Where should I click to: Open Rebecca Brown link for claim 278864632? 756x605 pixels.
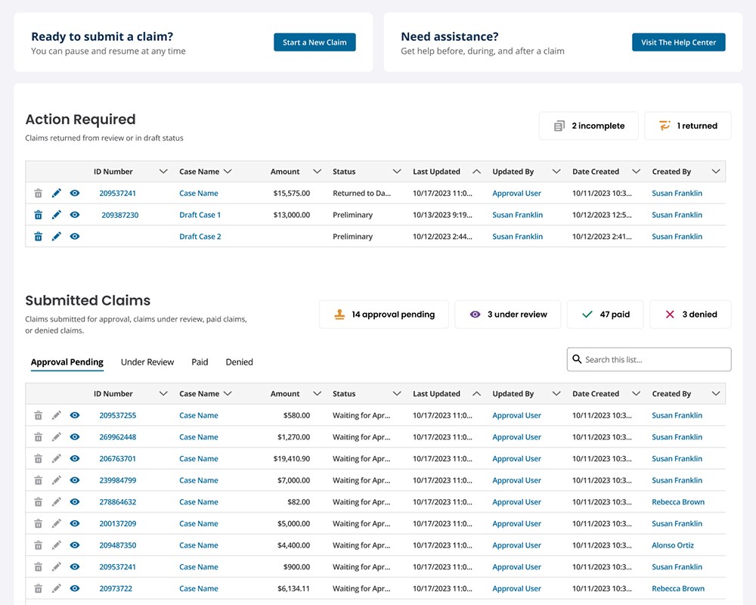[678, 501]
